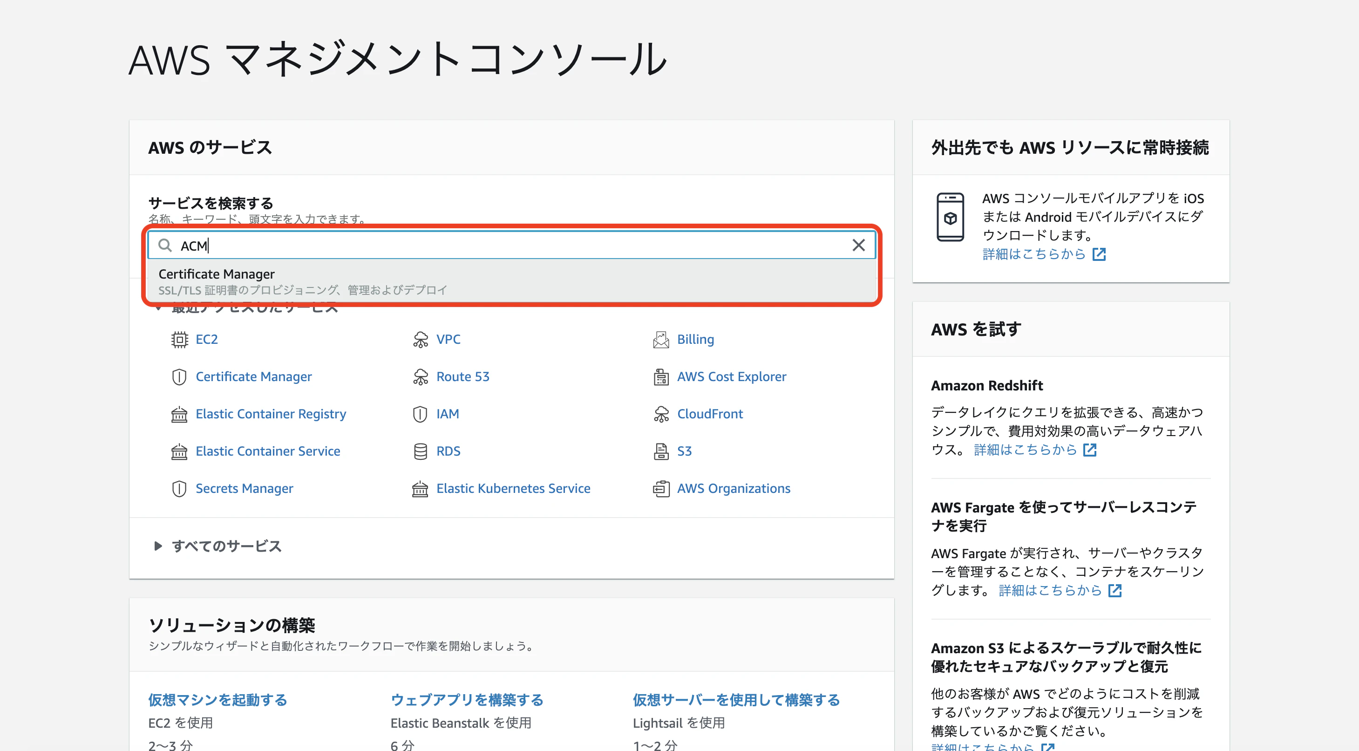Open ウェブアプリを構築する solution link
The height and width of the screenshot is (751, 1359).
click(467, 700)
